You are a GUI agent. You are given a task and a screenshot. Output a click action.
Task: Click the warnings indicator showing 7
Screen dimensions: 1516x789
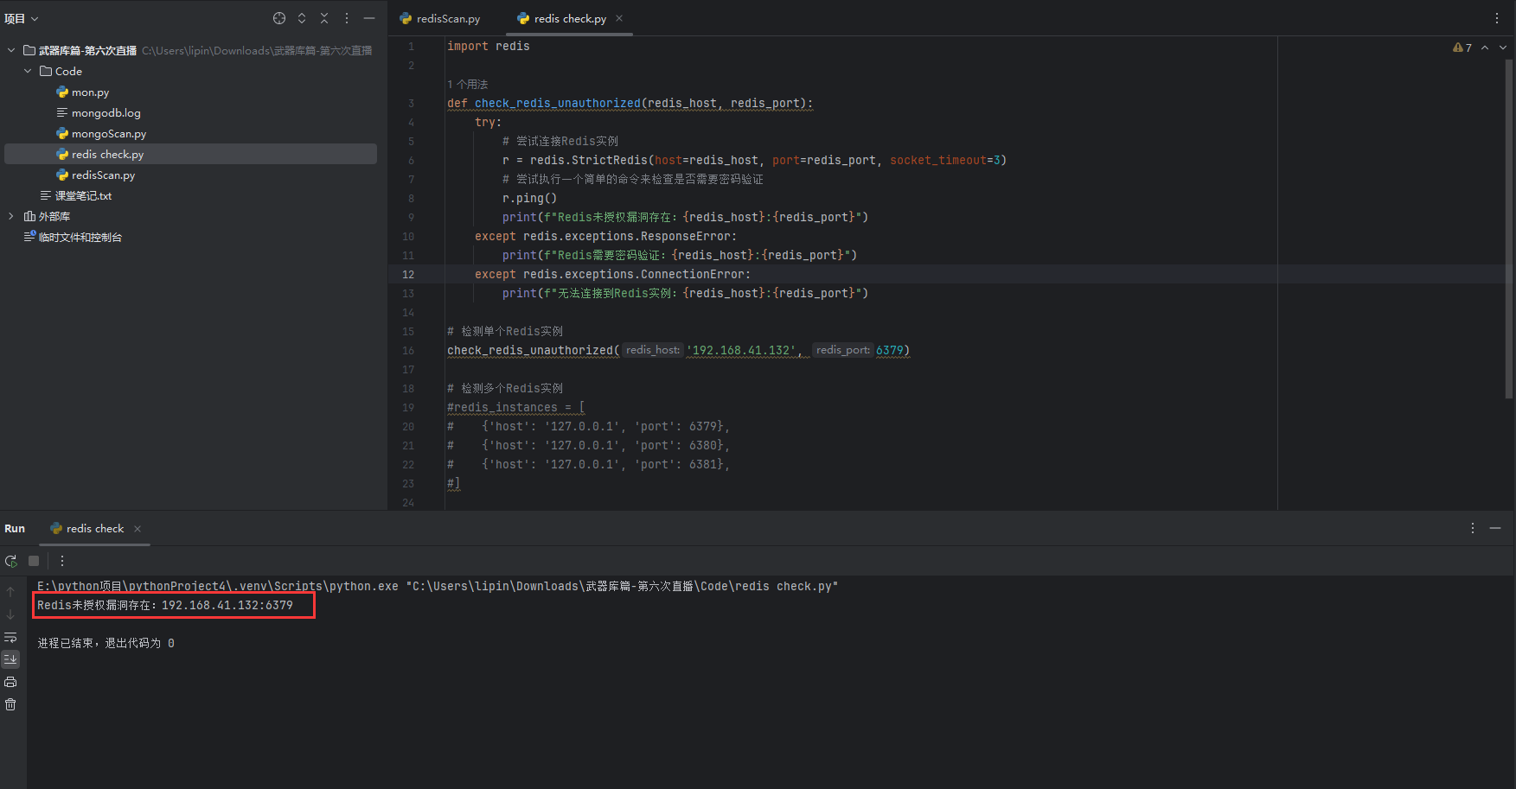click(1462, 48)
